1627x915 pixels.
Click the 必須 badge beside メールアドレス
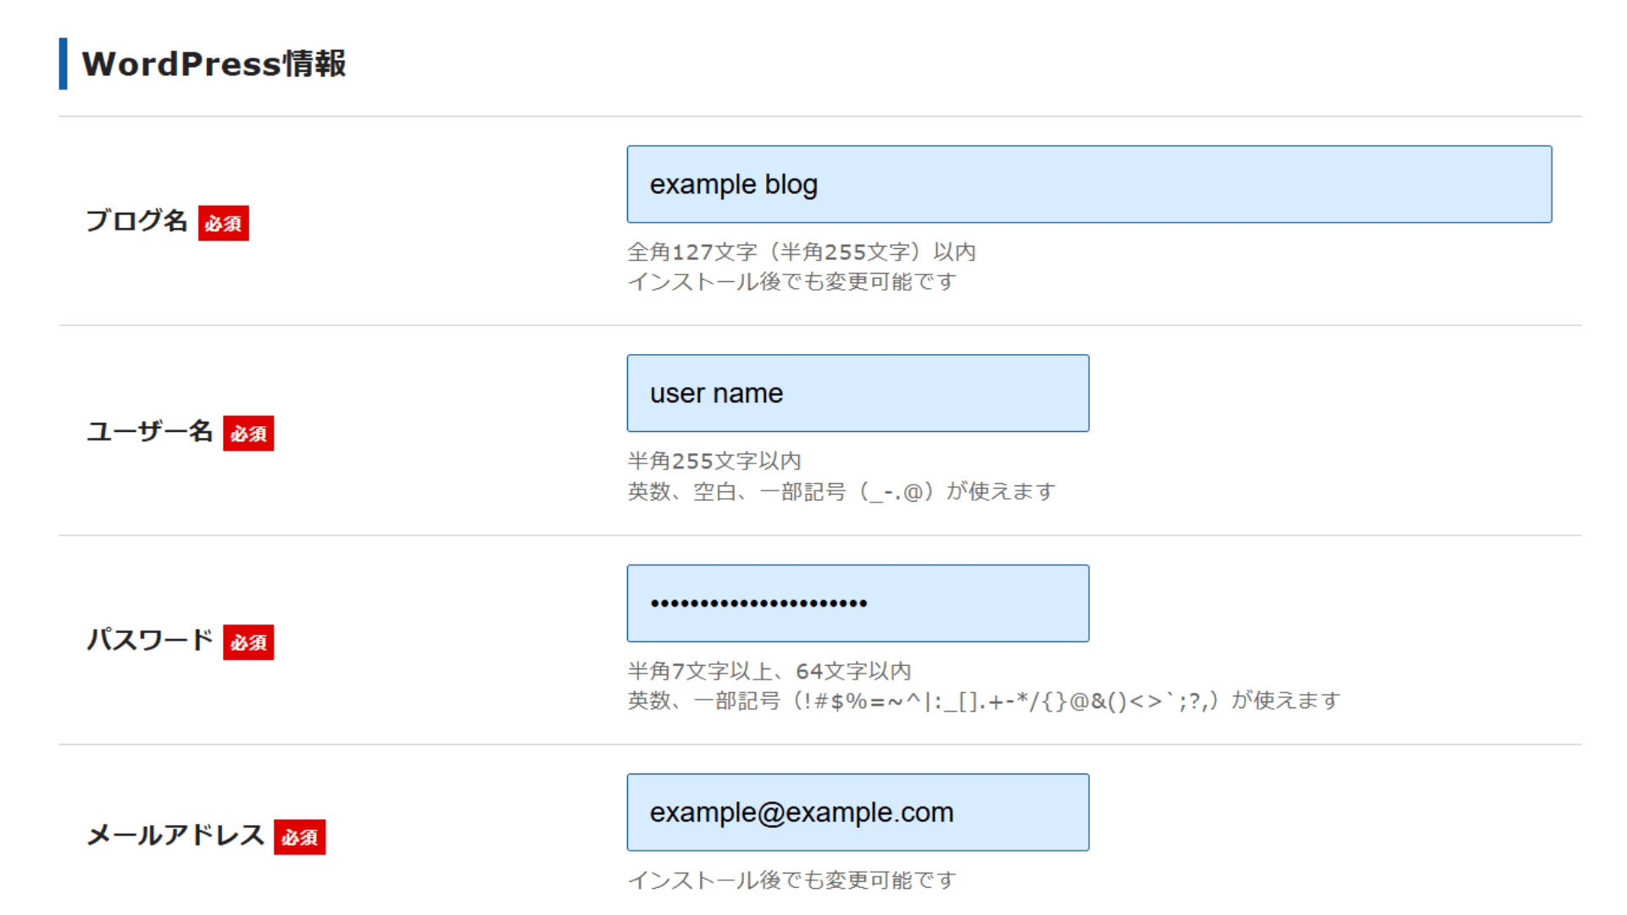point(300,837)
